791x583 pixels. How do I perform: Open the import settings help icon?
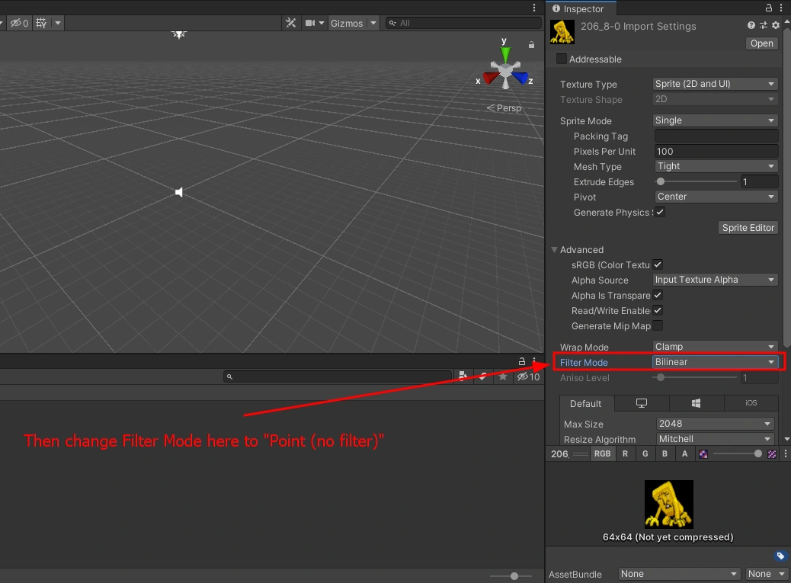751,25
